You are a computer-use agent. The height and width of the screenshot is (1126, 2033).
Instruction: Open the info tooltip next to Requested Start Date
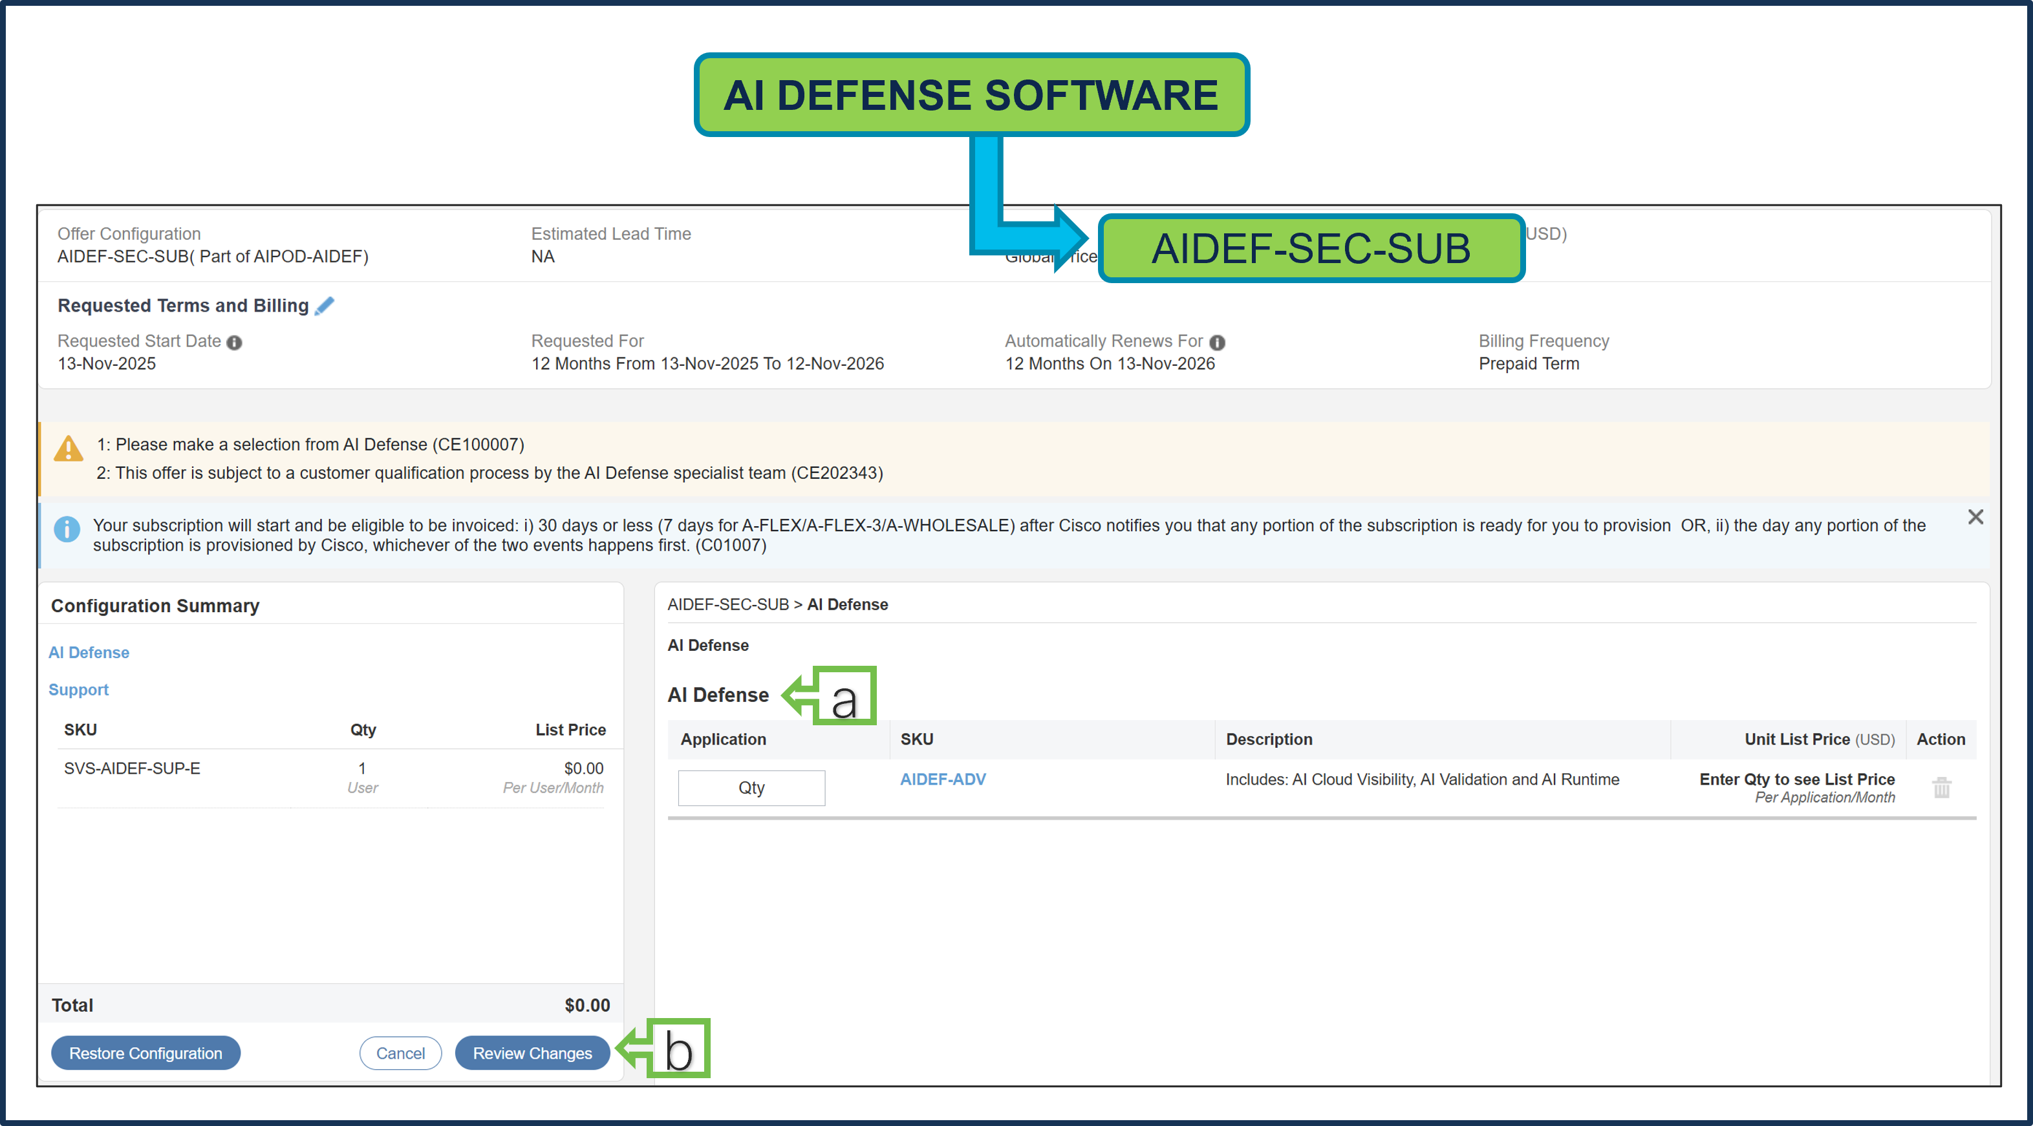[x=235, y=343]
